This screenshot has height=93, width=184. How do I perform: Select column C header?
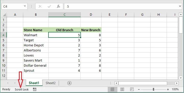pos(65,15)
